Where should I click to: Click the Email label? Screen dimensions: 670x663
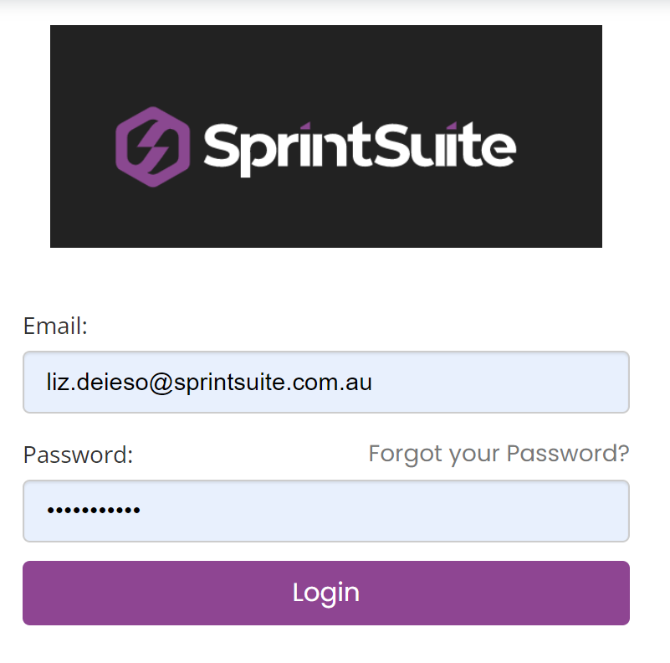coord(55,326)
